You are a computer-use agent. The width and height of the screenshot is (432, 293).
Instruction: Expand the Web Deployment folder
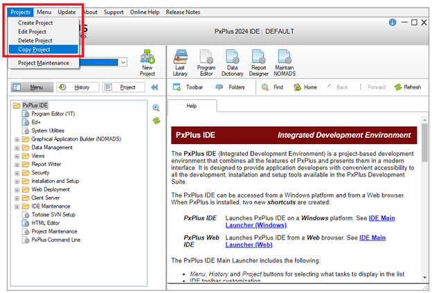click(x=17, y=190)
